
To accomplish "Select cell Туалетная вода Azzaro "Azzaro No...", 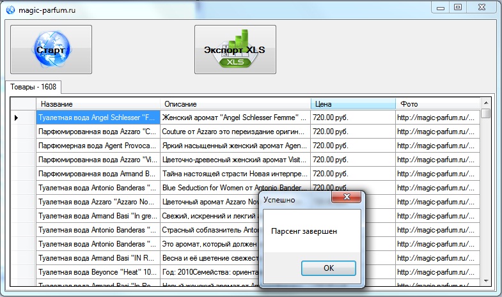I will tap(98, 202).
